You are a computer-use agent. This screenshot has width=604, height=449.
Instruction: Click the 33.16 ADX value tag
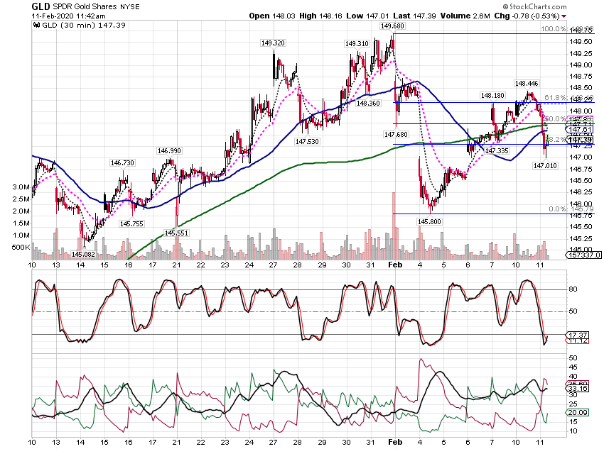[x=578, y=388]
